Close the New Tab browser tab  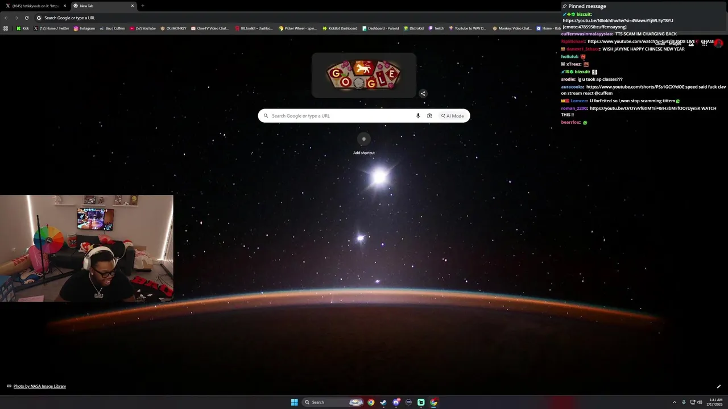(x=133, y=6)
